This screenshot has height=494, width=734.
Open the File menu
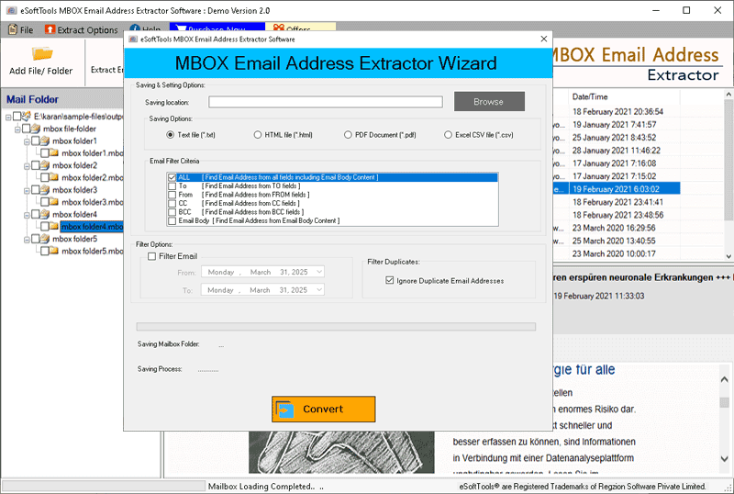click(21, 30)
